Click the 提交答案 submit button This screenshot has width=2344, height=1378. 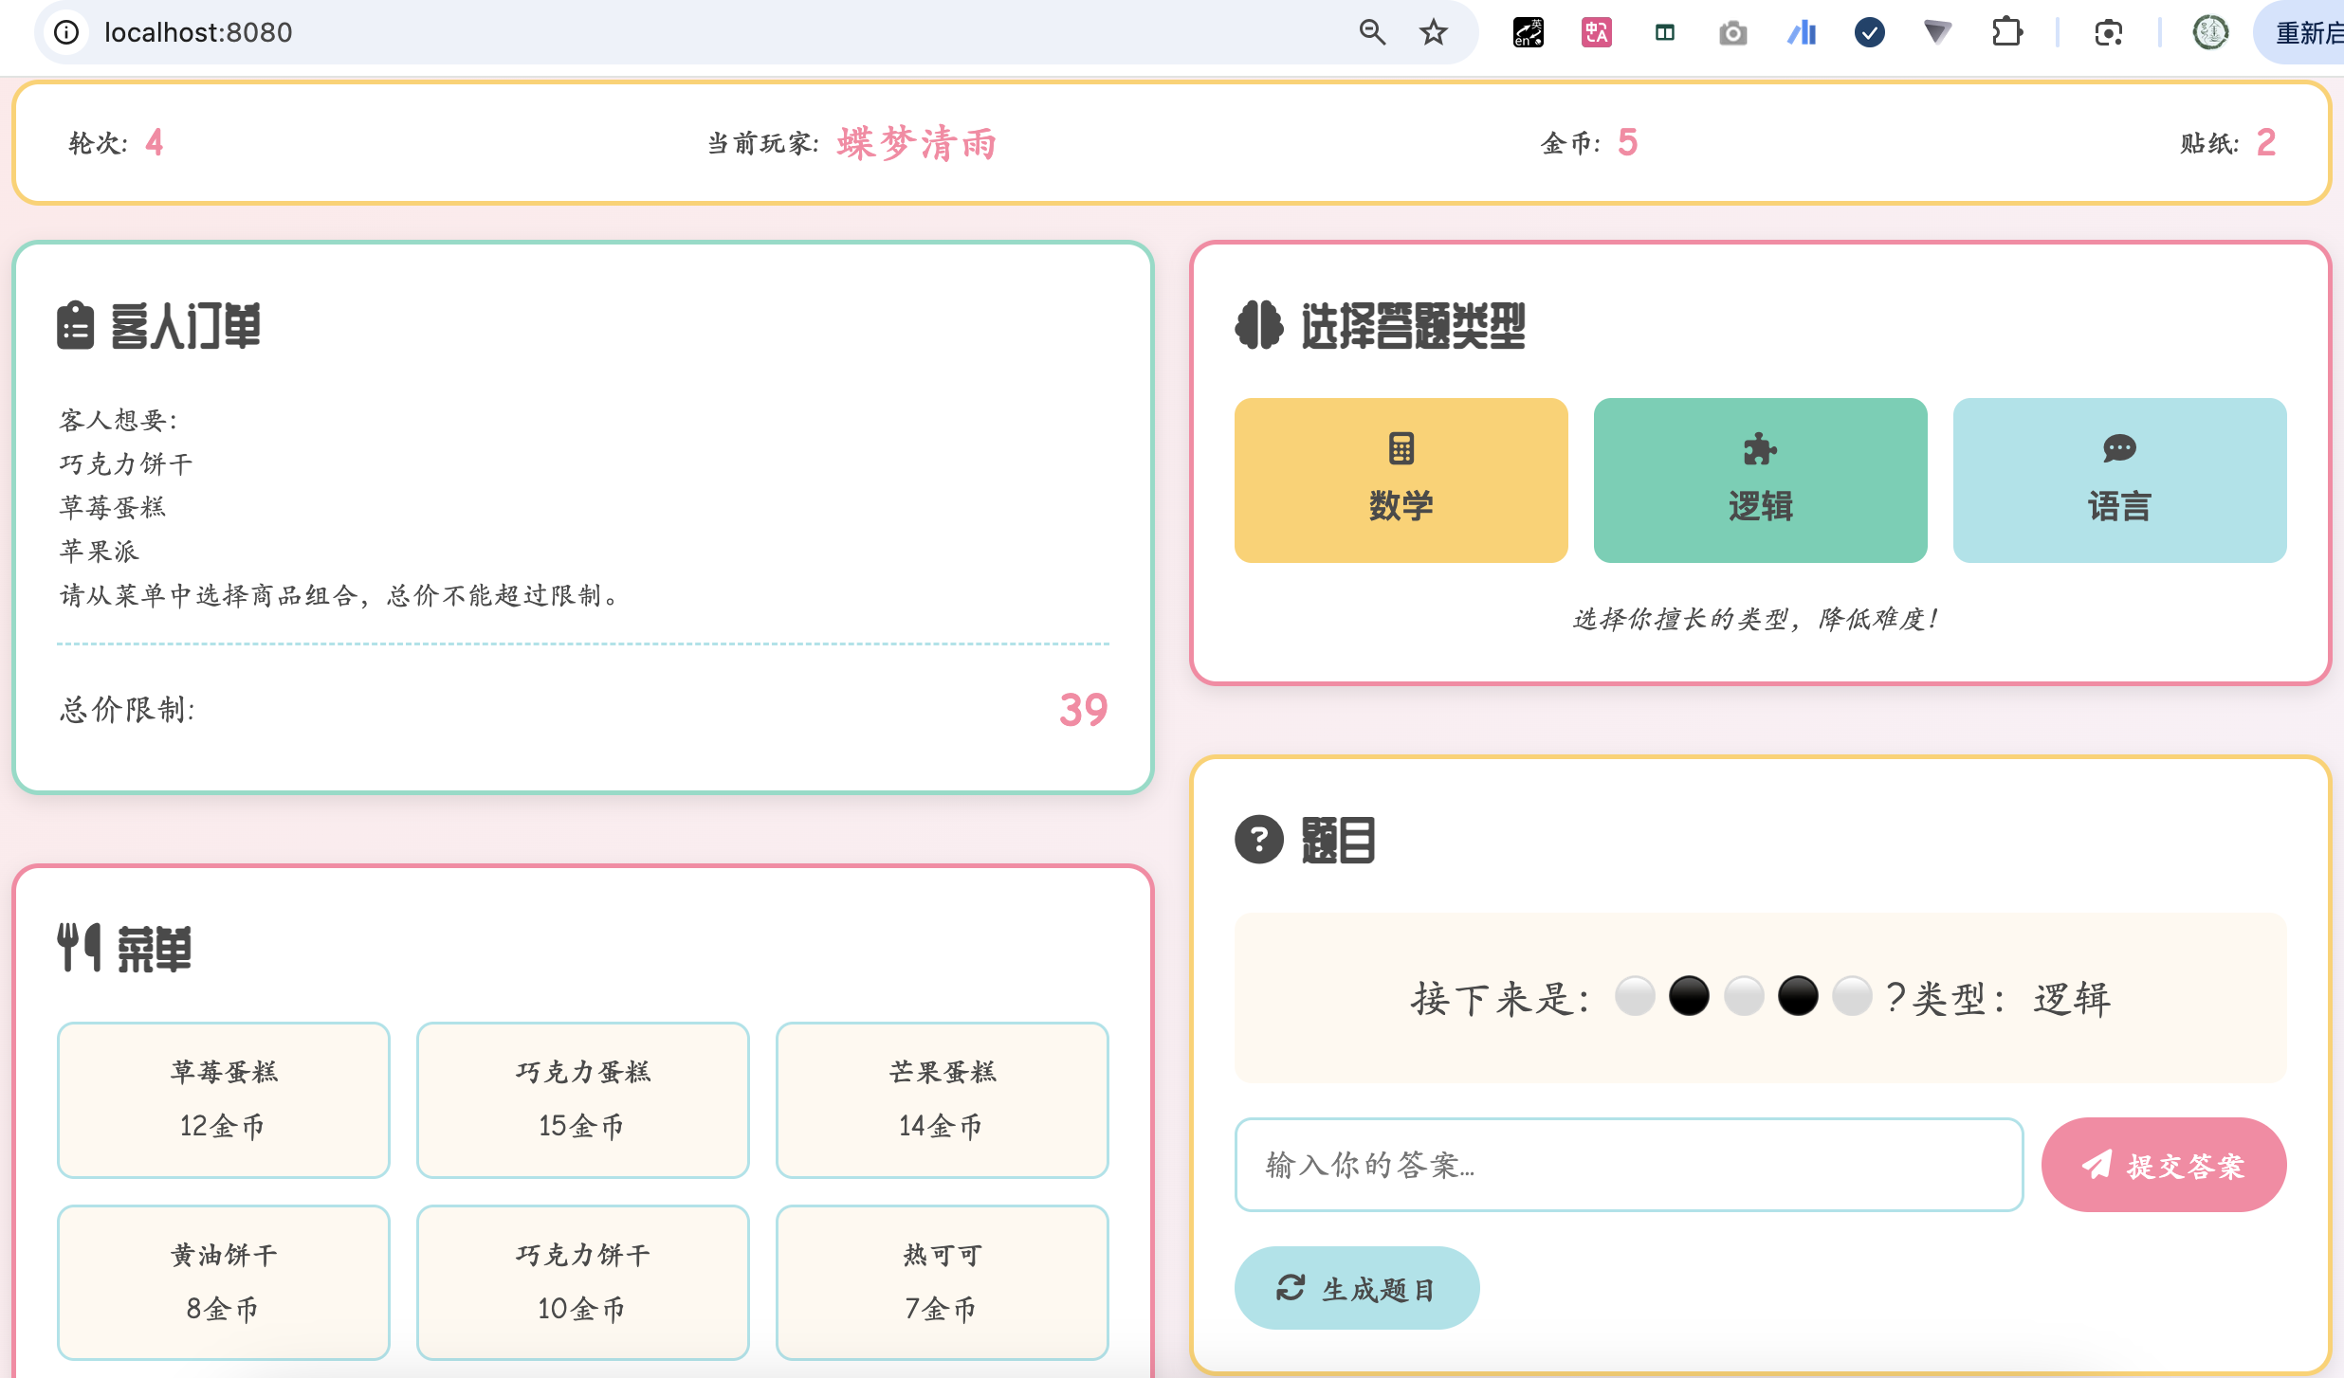[2163, 1164]
